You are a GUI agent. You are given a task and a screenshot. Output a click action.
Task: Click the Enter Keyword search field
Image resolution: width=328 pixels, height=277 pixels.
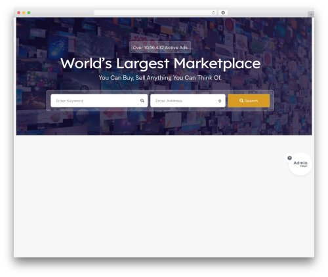[x=99, y=101]
